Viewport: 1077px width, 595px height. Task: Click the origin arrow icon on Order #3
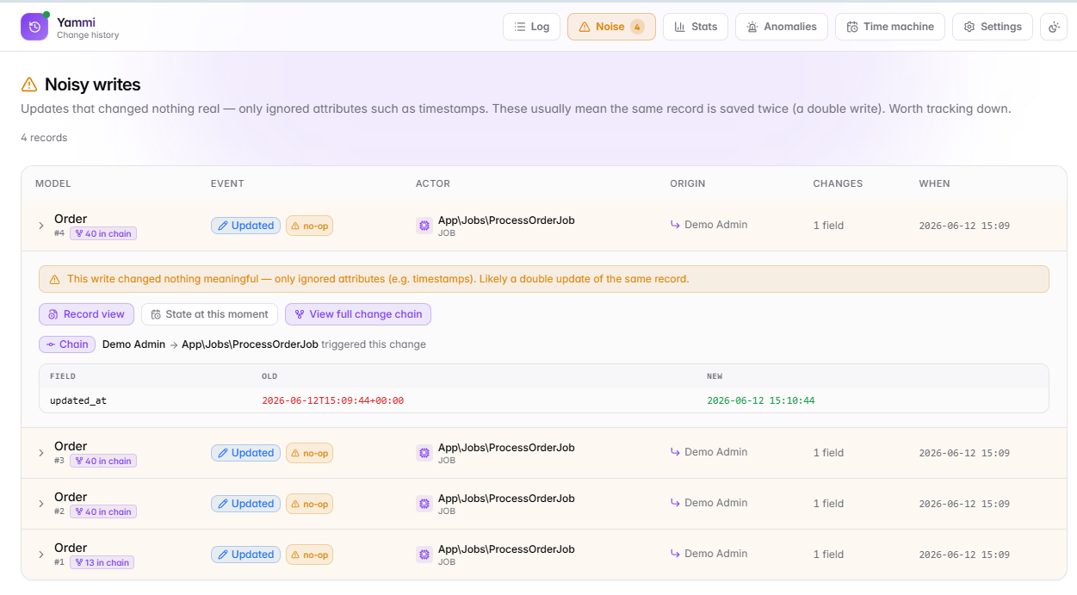[675, 452]
